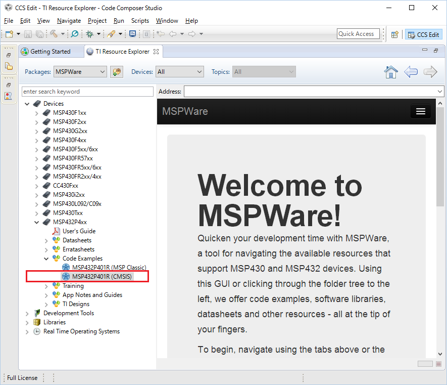
Task: Click the page scrollbar down arrow
Action: (x=440, y=354)
